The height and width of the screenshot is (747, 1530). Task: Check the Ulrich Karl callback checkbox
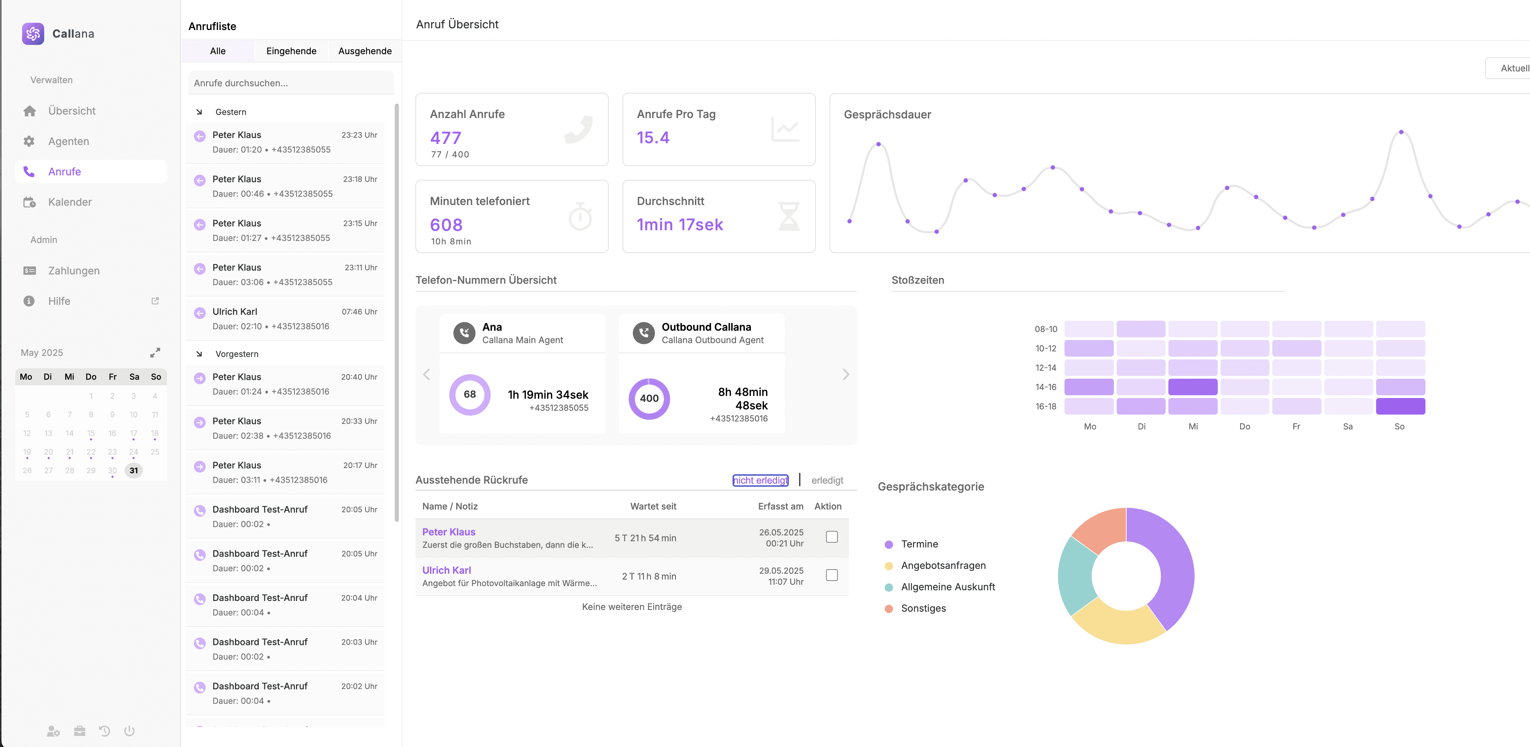tap(832, 575)
